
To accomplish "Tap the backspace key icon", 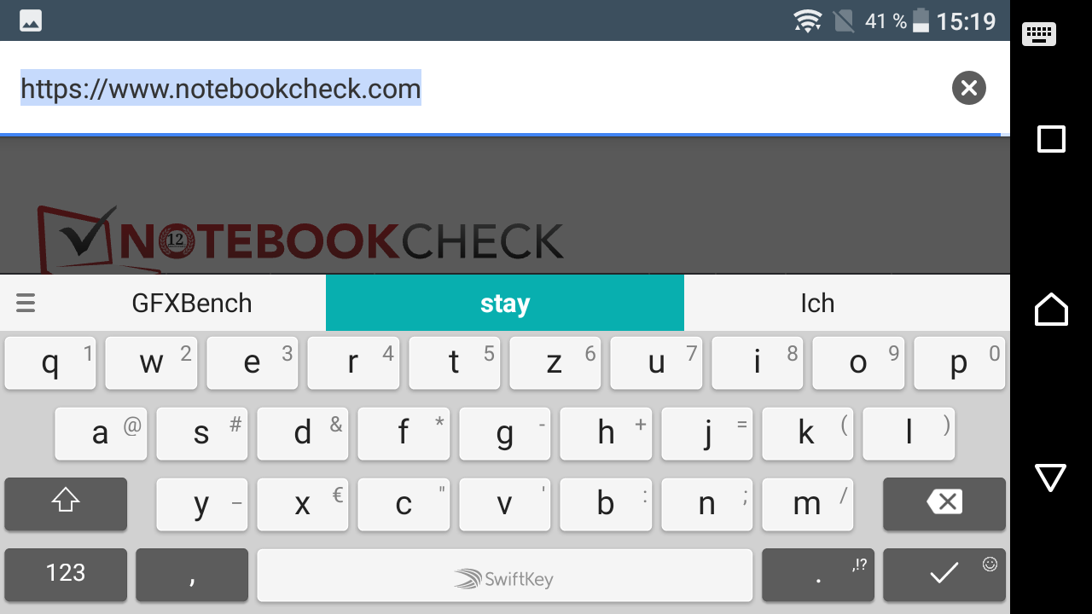I will tap(944, 503).
